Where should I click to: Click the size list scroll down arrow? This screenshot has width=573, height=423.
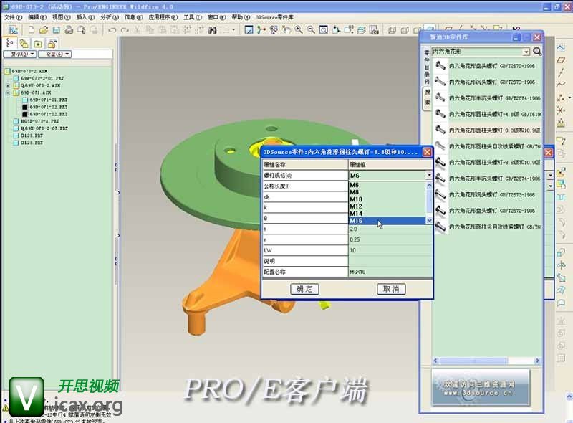pyautogui.click(x=429, y=221)
